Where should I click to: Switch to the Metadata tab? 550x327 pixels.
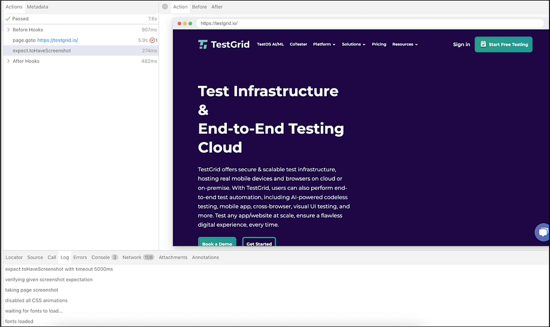tap(38, 7)
